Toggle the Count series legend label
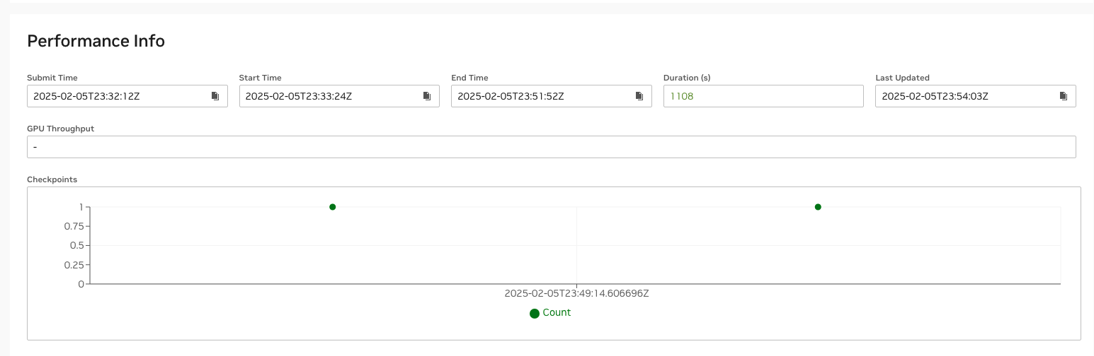Image resolution: width=1094 pixels, height=356 pixels. [x=557, y=313]
